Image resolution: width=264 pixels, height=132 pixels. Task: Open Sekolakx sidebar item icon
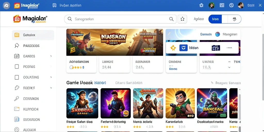[x=17, y=35]
